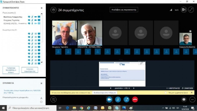Click the share screen button
The image size is (197, 111).
126,99
